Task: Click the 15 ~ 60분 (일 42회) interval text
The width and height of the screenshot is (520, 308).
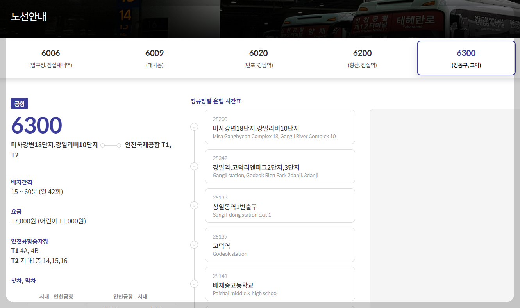Action: 37,192
